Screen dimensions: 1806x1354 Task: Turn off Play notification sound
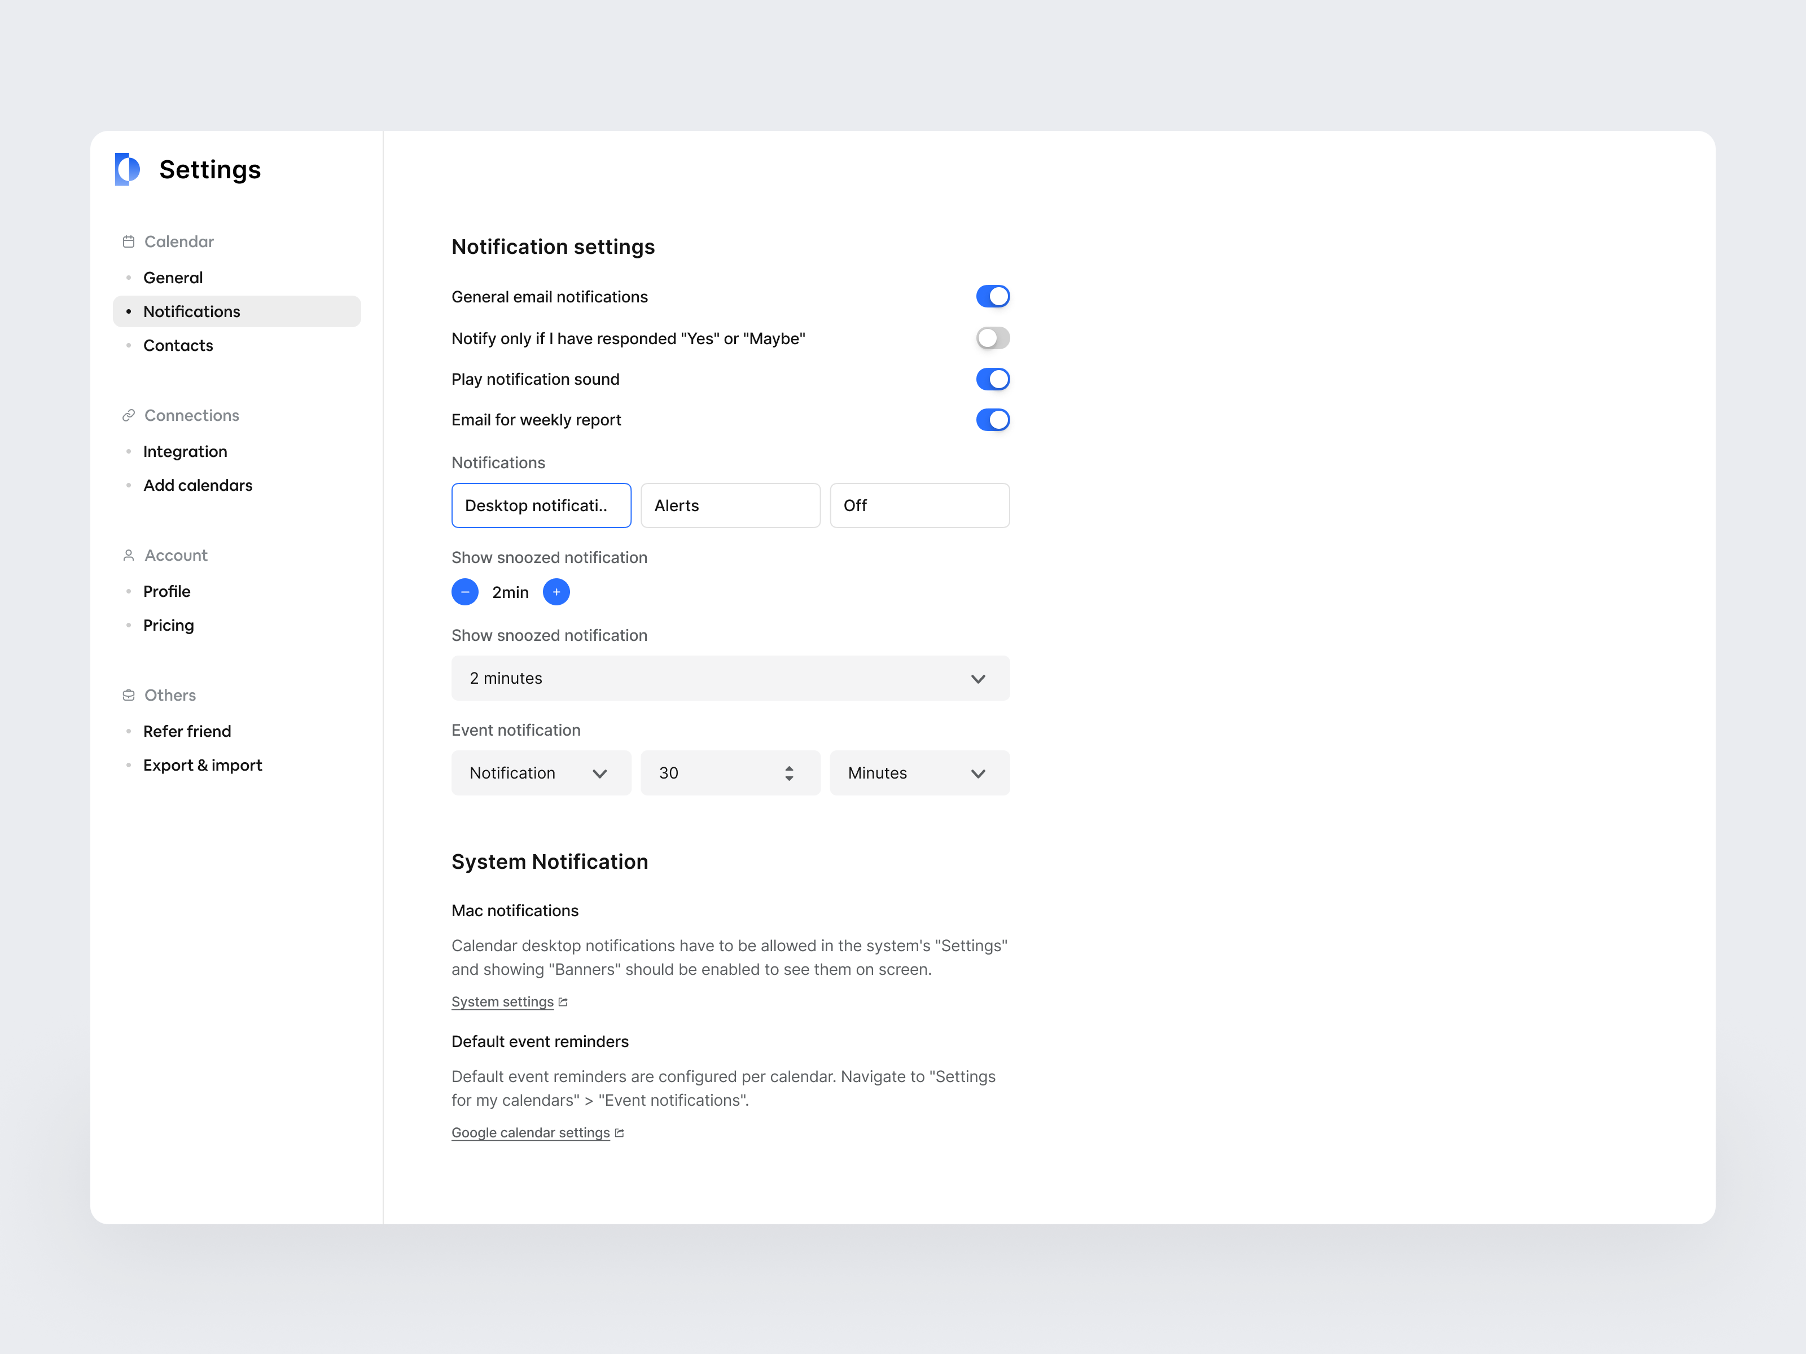click(993, 379)
